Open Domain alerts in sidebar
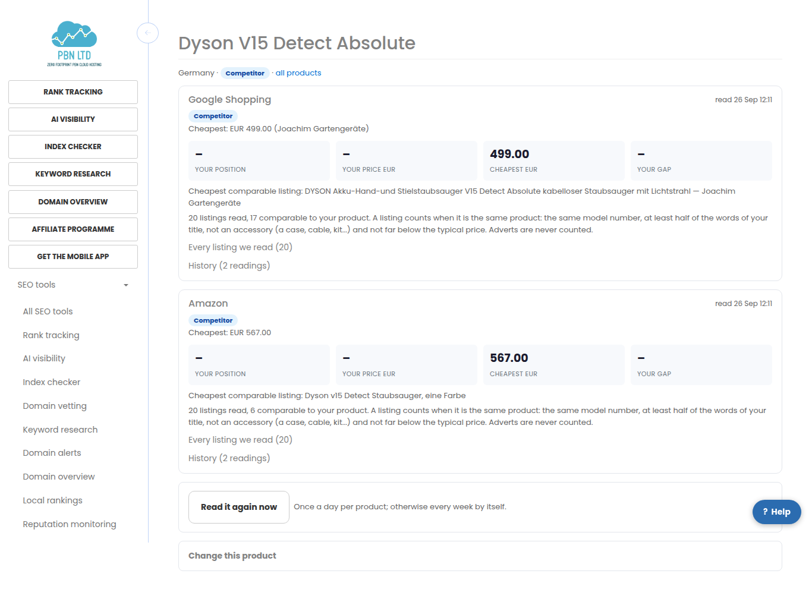 pyautogui.click(x=52, y=453)
